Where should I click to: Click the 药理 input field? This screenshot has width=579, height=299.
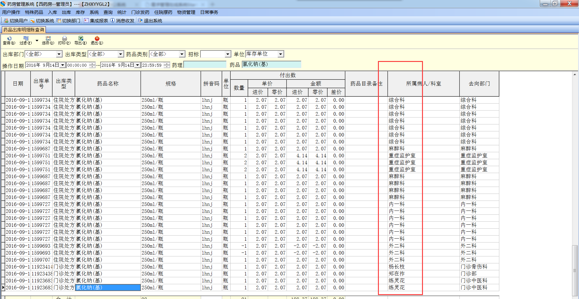[205, 65]
